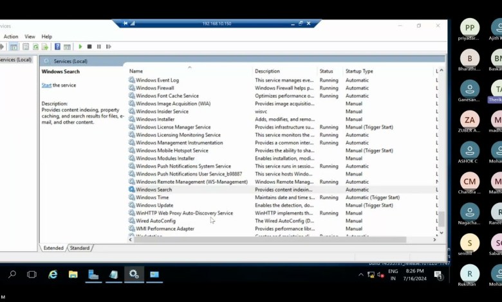Click the PP priyadar participant avatar
Image resolution: width=502 pixels, height=302 pixels.
(x=470, y=28)
